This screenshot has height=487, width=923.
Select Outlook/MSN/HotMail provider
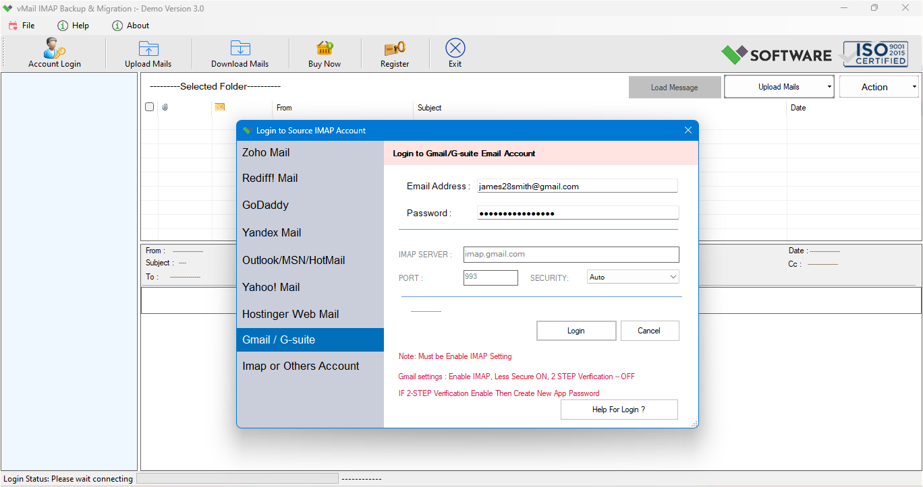(x=310, y=261)
